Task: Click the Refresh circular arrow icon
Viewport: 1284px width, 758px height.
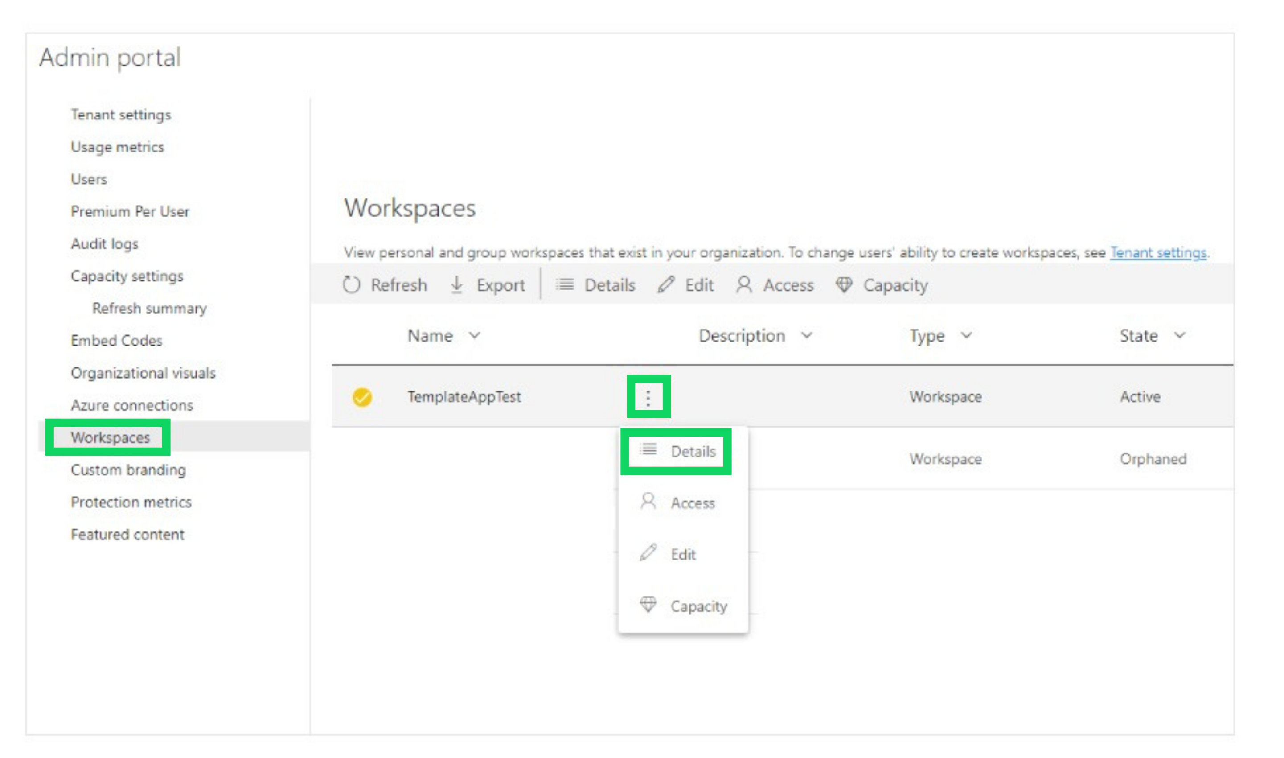Action: 351,285
